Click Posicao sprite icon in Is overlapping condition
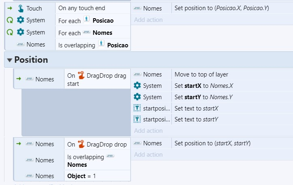The image size is (293, 185). [x=101, y=44]
